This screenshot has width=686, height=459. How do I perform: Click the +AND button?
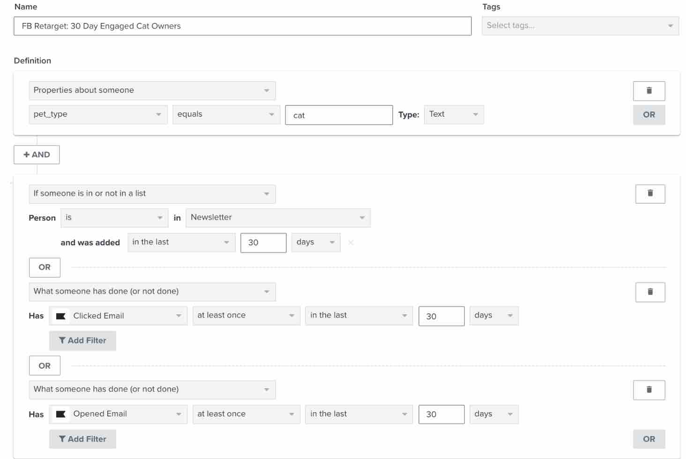[x=37, y=155]
